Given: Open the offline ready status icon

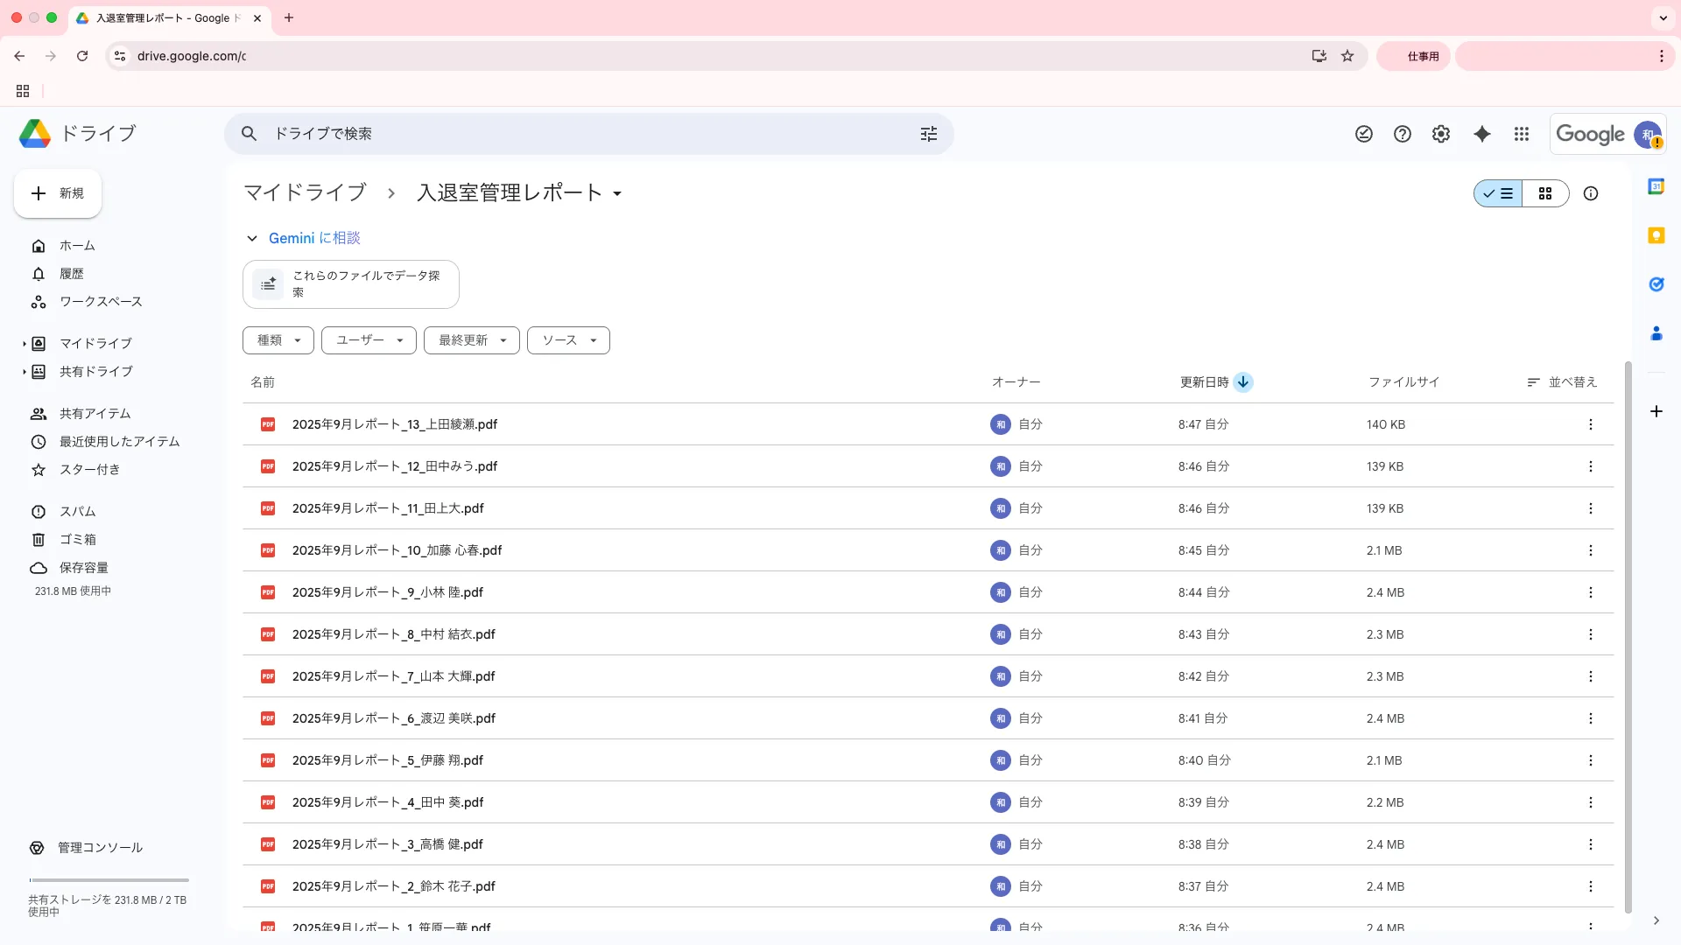Looking at the screenshot, I should click(1364, 134).
